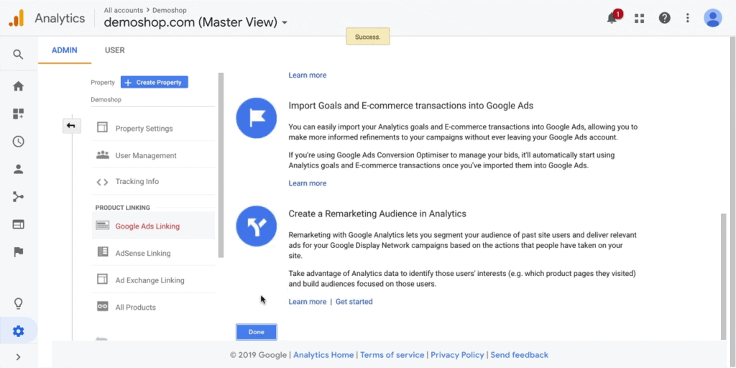Open notifications bell with red badge
Image resolution: width=736 pixels, height=368 pixels.
pyautogui.click(x=612, y=18)
